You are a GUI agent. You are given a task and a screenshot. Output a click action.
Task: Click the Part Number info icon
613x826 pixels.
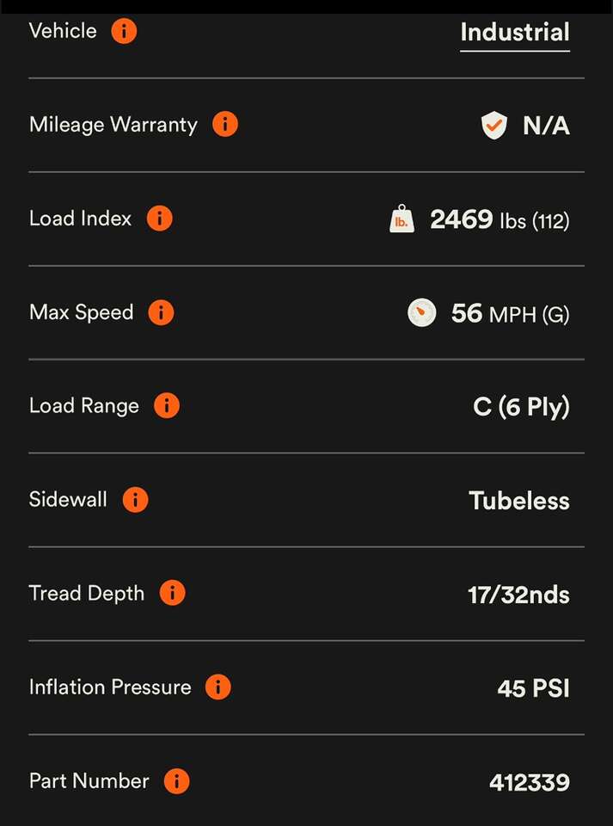(176, 781)
